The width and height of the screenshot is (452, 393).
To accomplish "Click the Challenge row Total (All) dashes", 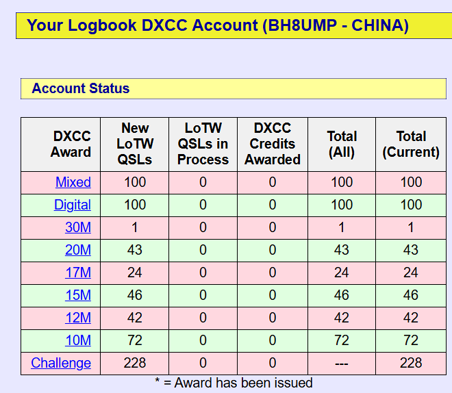I will pos(342,364).
